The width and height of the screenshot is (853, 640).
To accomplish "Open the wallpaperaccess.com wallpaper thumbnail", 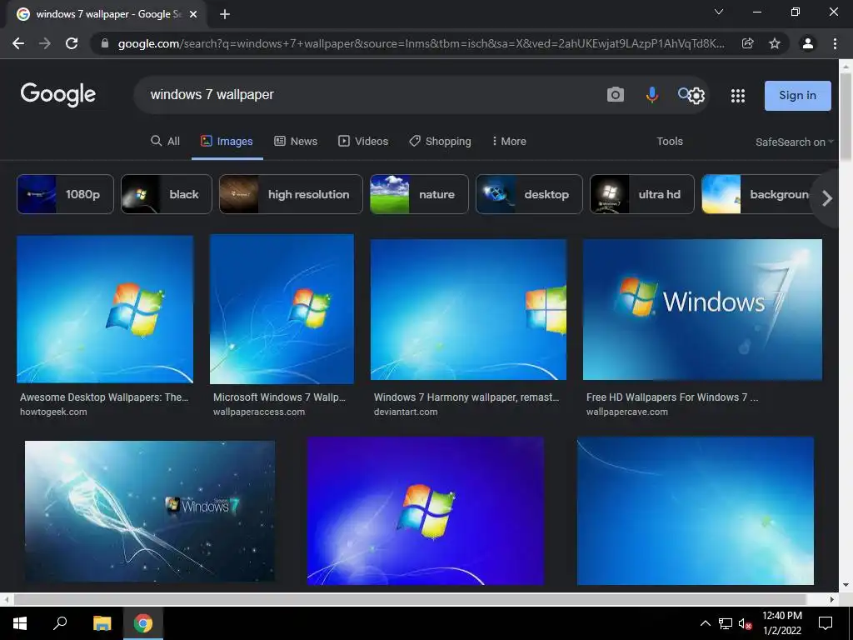I will pyautogui.click(x=282, y=309).
